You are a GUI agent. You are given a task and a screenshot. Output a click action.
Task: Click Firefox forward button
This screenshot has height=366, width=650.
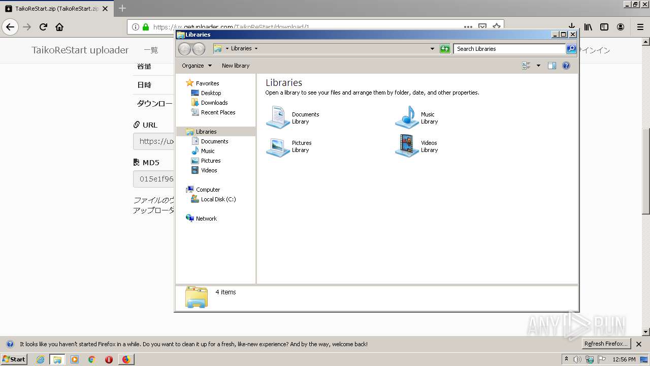click(27, 27)
